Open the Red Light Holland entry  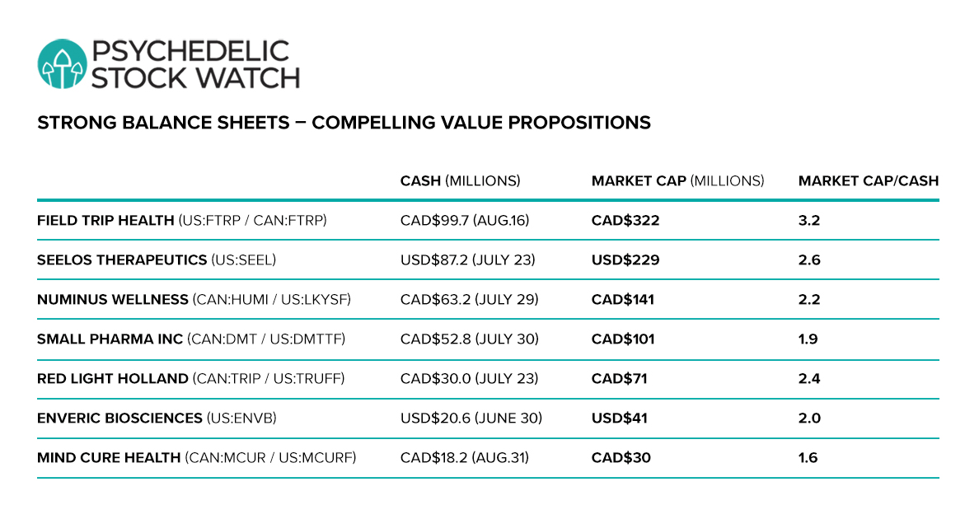190,378
